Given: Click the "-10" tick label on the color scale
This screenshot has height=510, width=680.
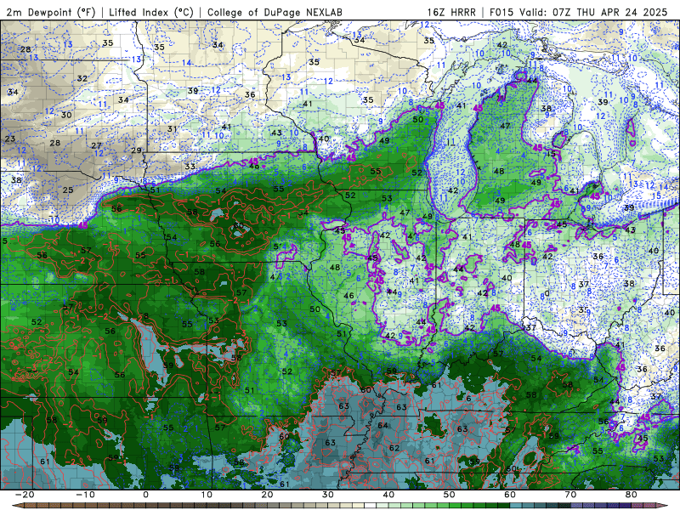Looking at the screenshot, I should coord(85,495).
